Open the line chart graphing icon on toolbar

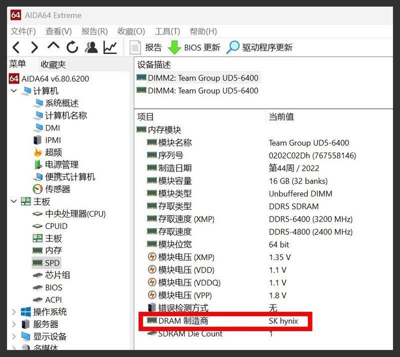tap(109, 47)
